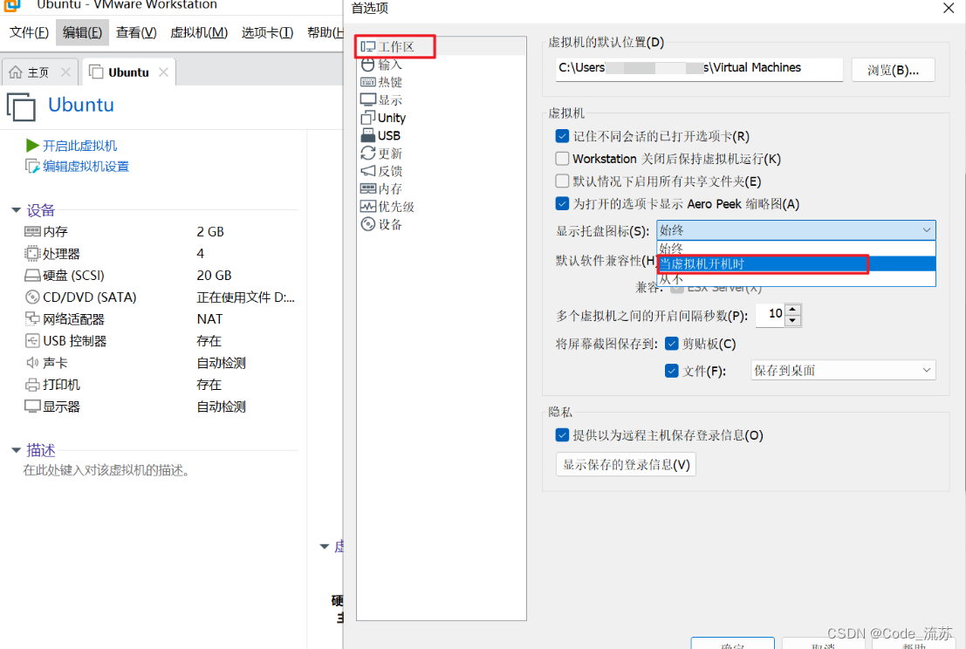The height and width of the screenshot is (649, 966).
Task: Toggle the 文件(F) screenshot checkbox
Action: 672,371
